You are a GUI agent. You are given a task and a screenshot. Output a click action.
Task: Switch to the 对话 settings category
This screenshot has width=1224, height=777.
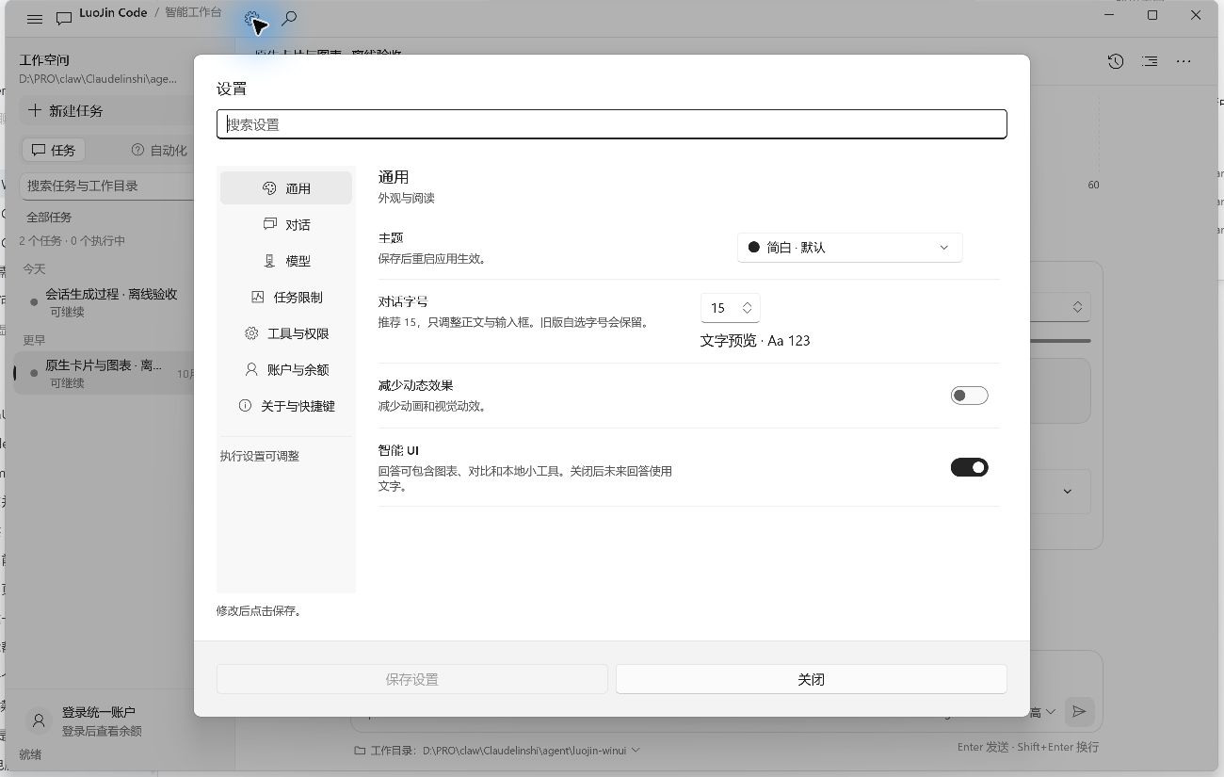coord(286,224)
